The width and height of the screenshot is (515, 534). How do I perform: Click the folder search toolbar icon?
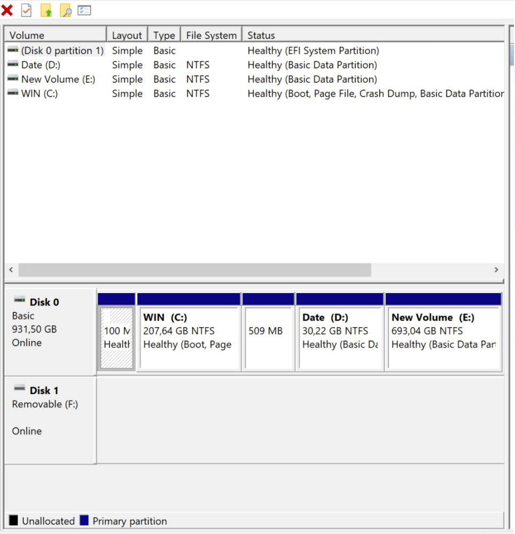tap(65, 10)
